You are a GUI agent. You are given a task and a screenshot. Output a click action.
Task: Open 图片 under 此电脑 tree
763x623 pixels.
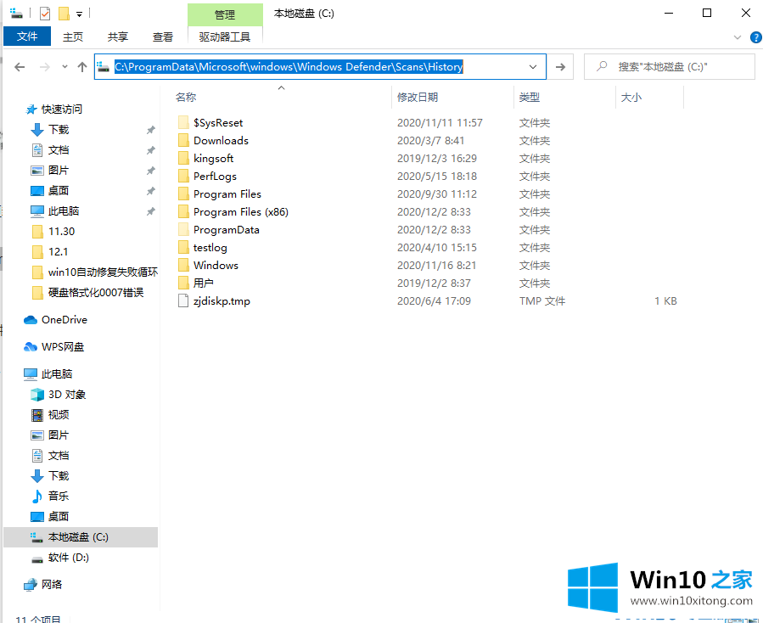click(59, 435)
